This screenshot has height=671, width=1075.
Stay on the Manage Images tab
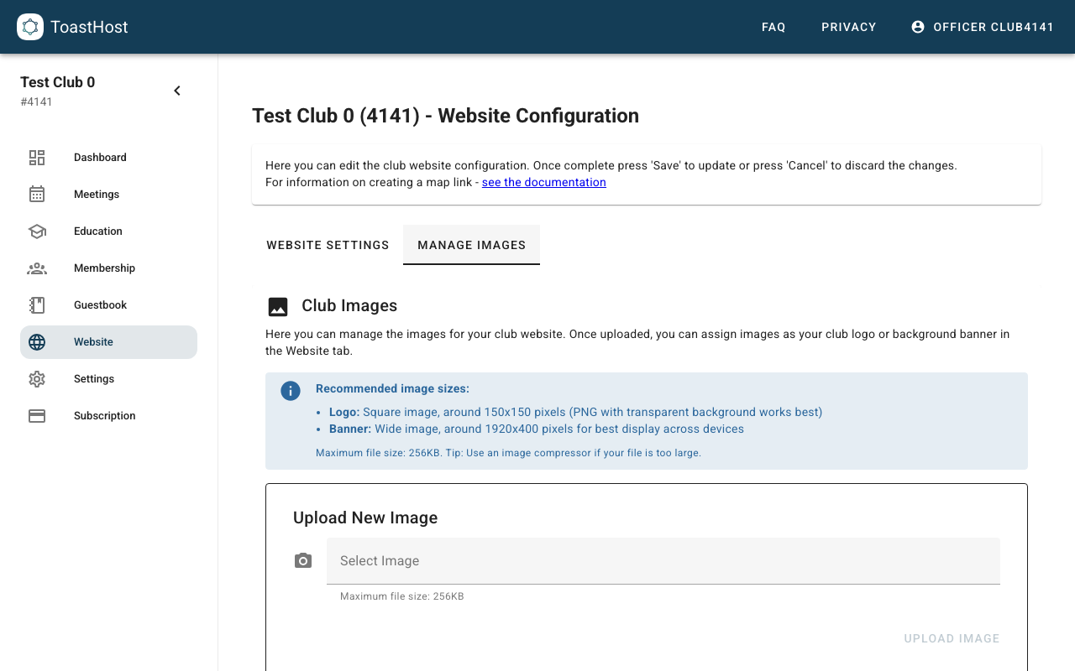[471, 245]
